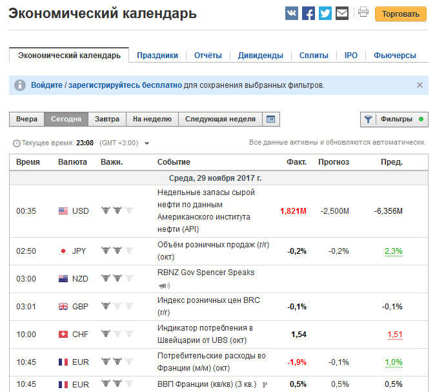The height and width of the screenshot is (392, 435).
Task: Open ВВП Франции event
Action: coord(207,384)
